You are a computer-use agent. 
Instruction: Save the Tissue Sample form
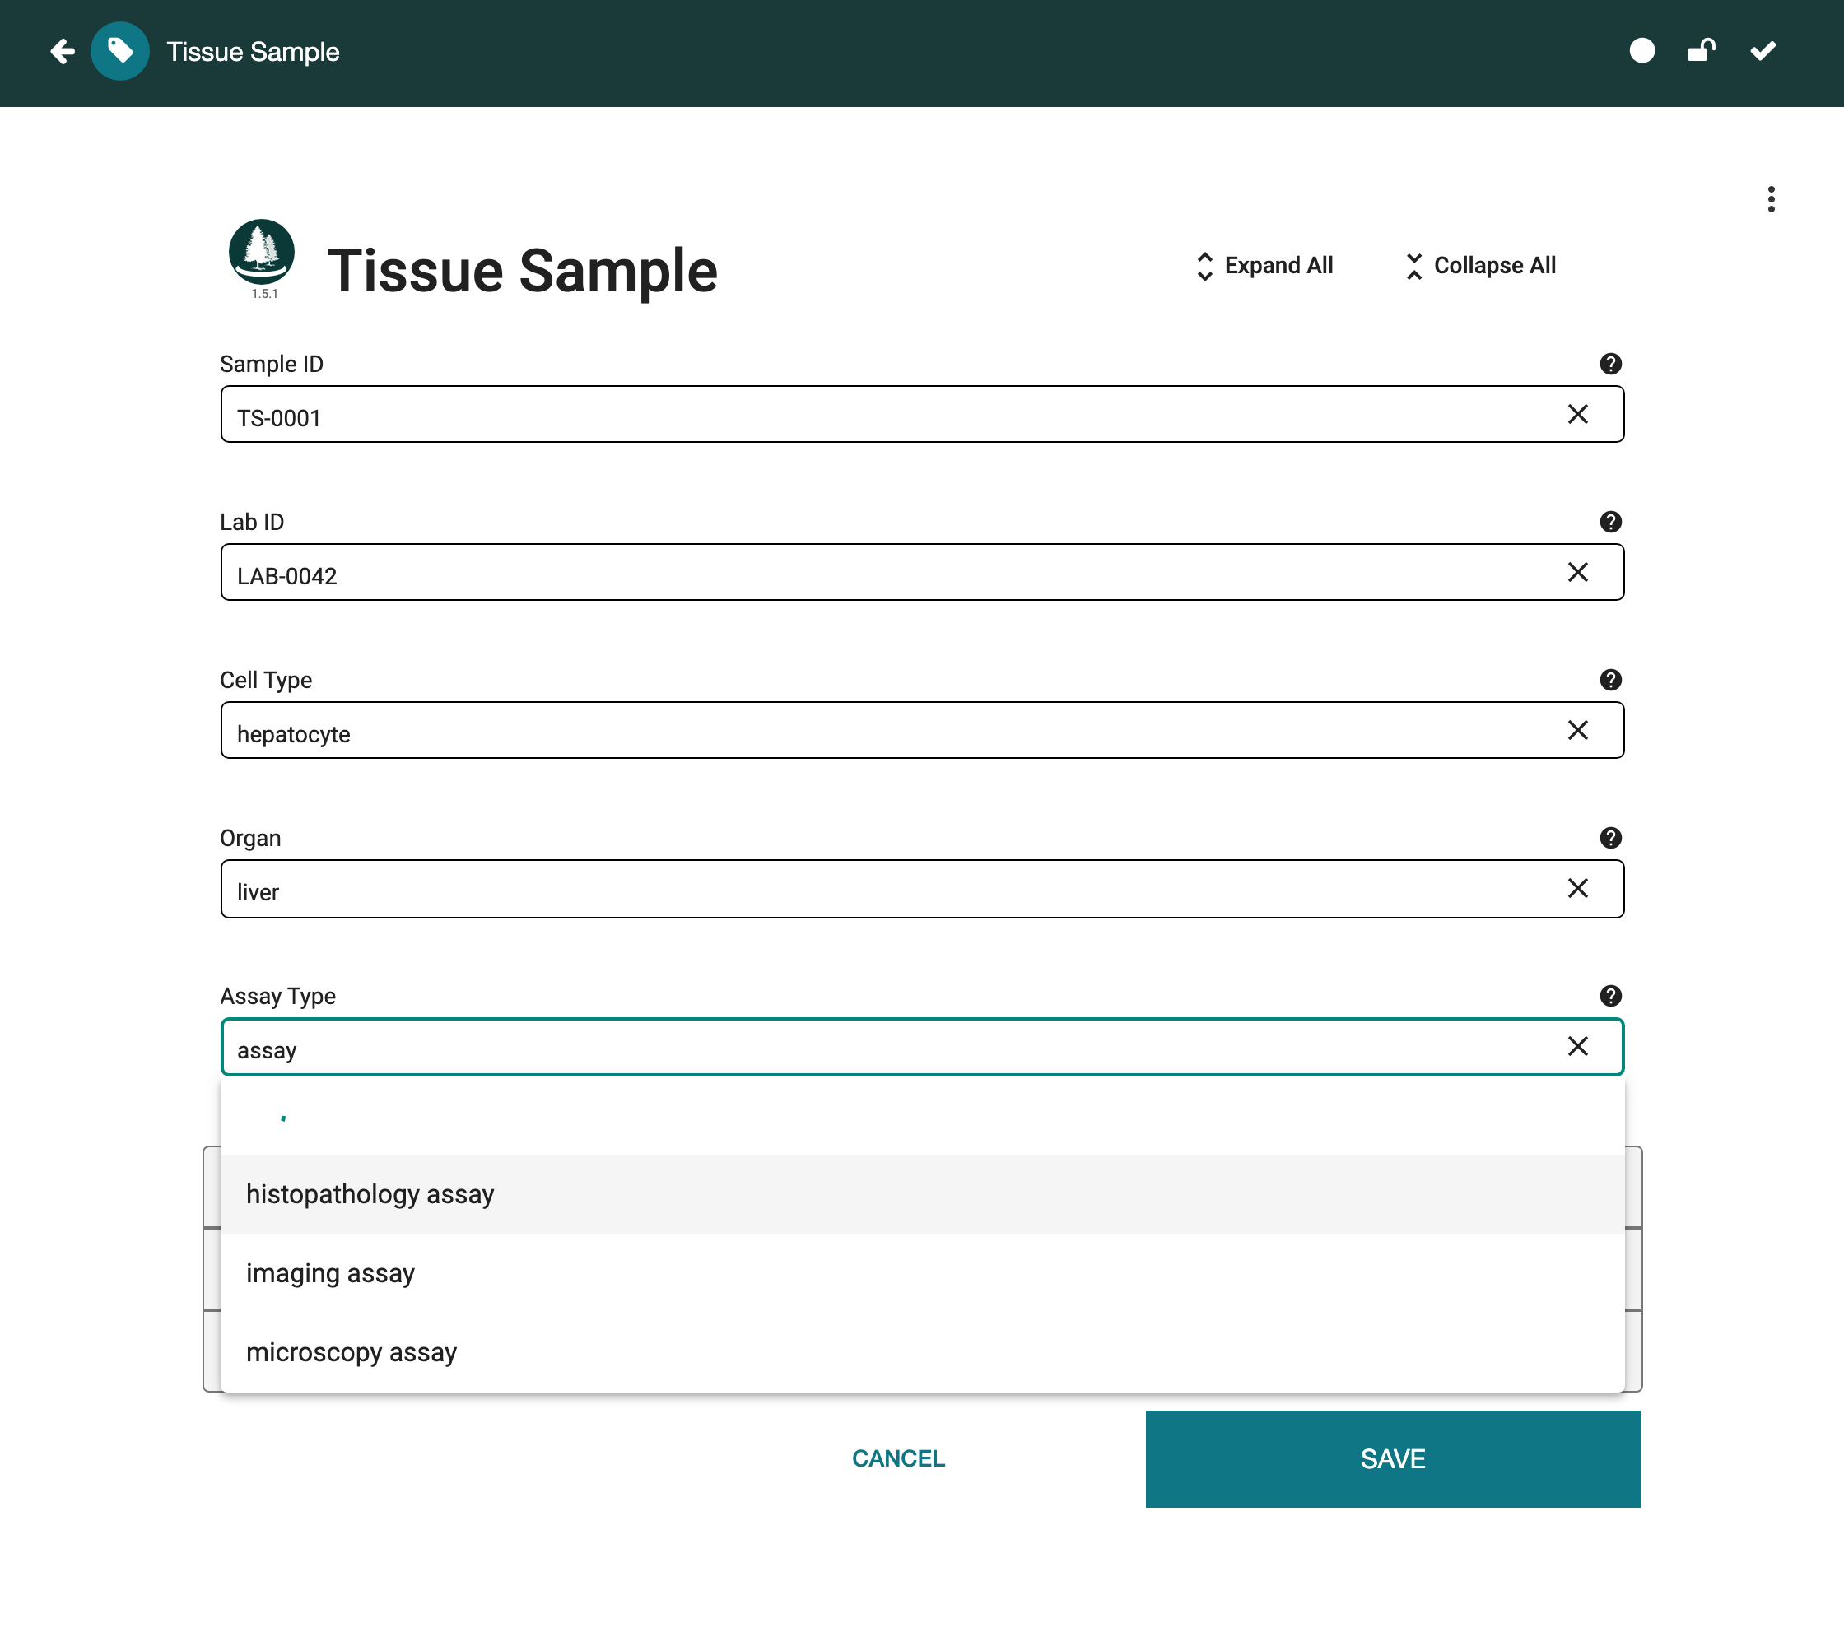(1394, 1459)
